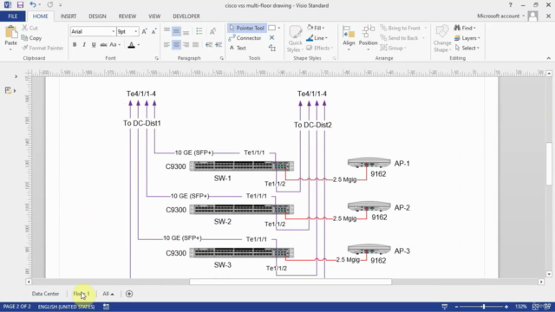
Task: Switch to the DEVELOPER tab
Action: (186, 16)
